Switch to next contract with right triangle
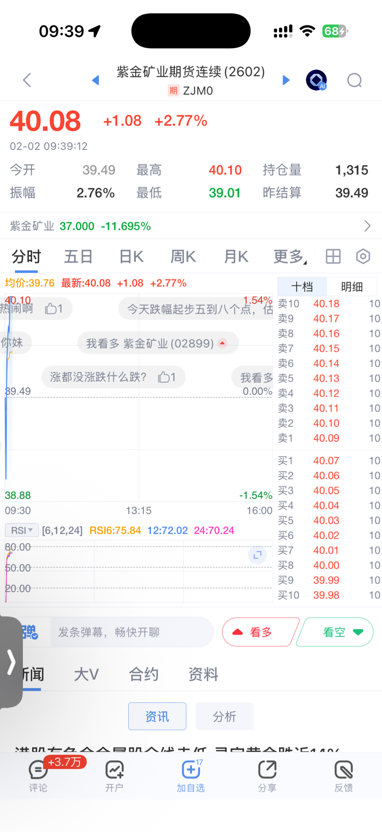The image size is (382, 832). coord(286,80)
